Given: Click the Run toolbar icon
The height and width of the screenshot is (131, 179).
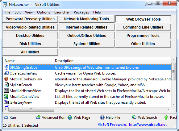Looking at the screenshot, I should click(x=6, y=118).
